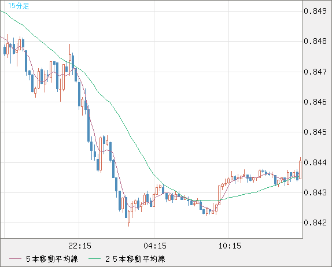Viewport: 332px width, 267px height.
Task: Click the 22:15 time axis label
Action: pyautogui.click(x=80, y=246)
